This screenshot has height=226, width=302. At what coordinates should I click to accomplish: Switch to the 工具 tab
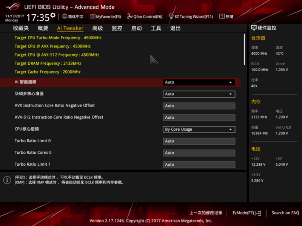[156, 28]
